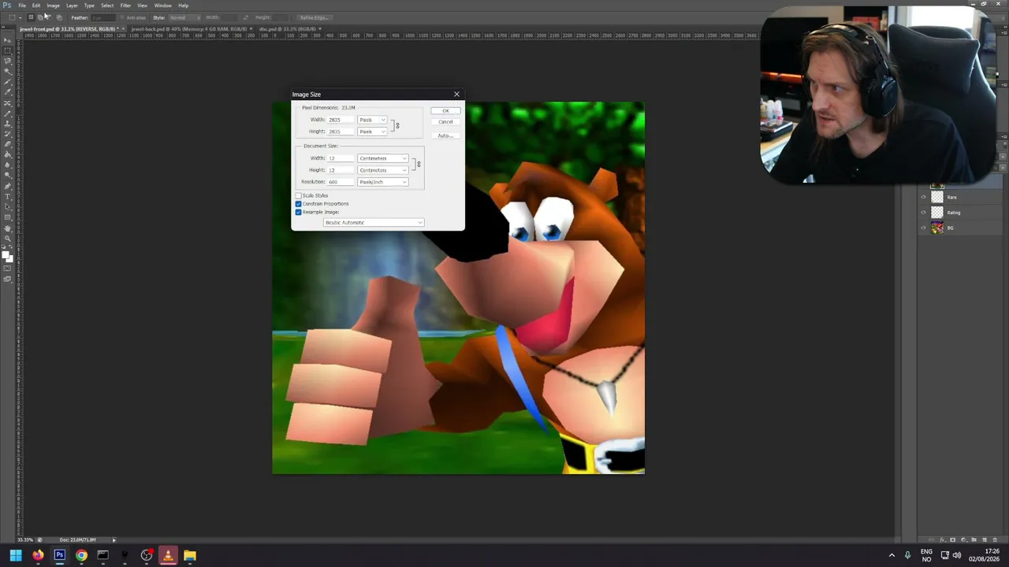
Task: Select the Rectangular Marquee tool
Action: coord(8,50)
